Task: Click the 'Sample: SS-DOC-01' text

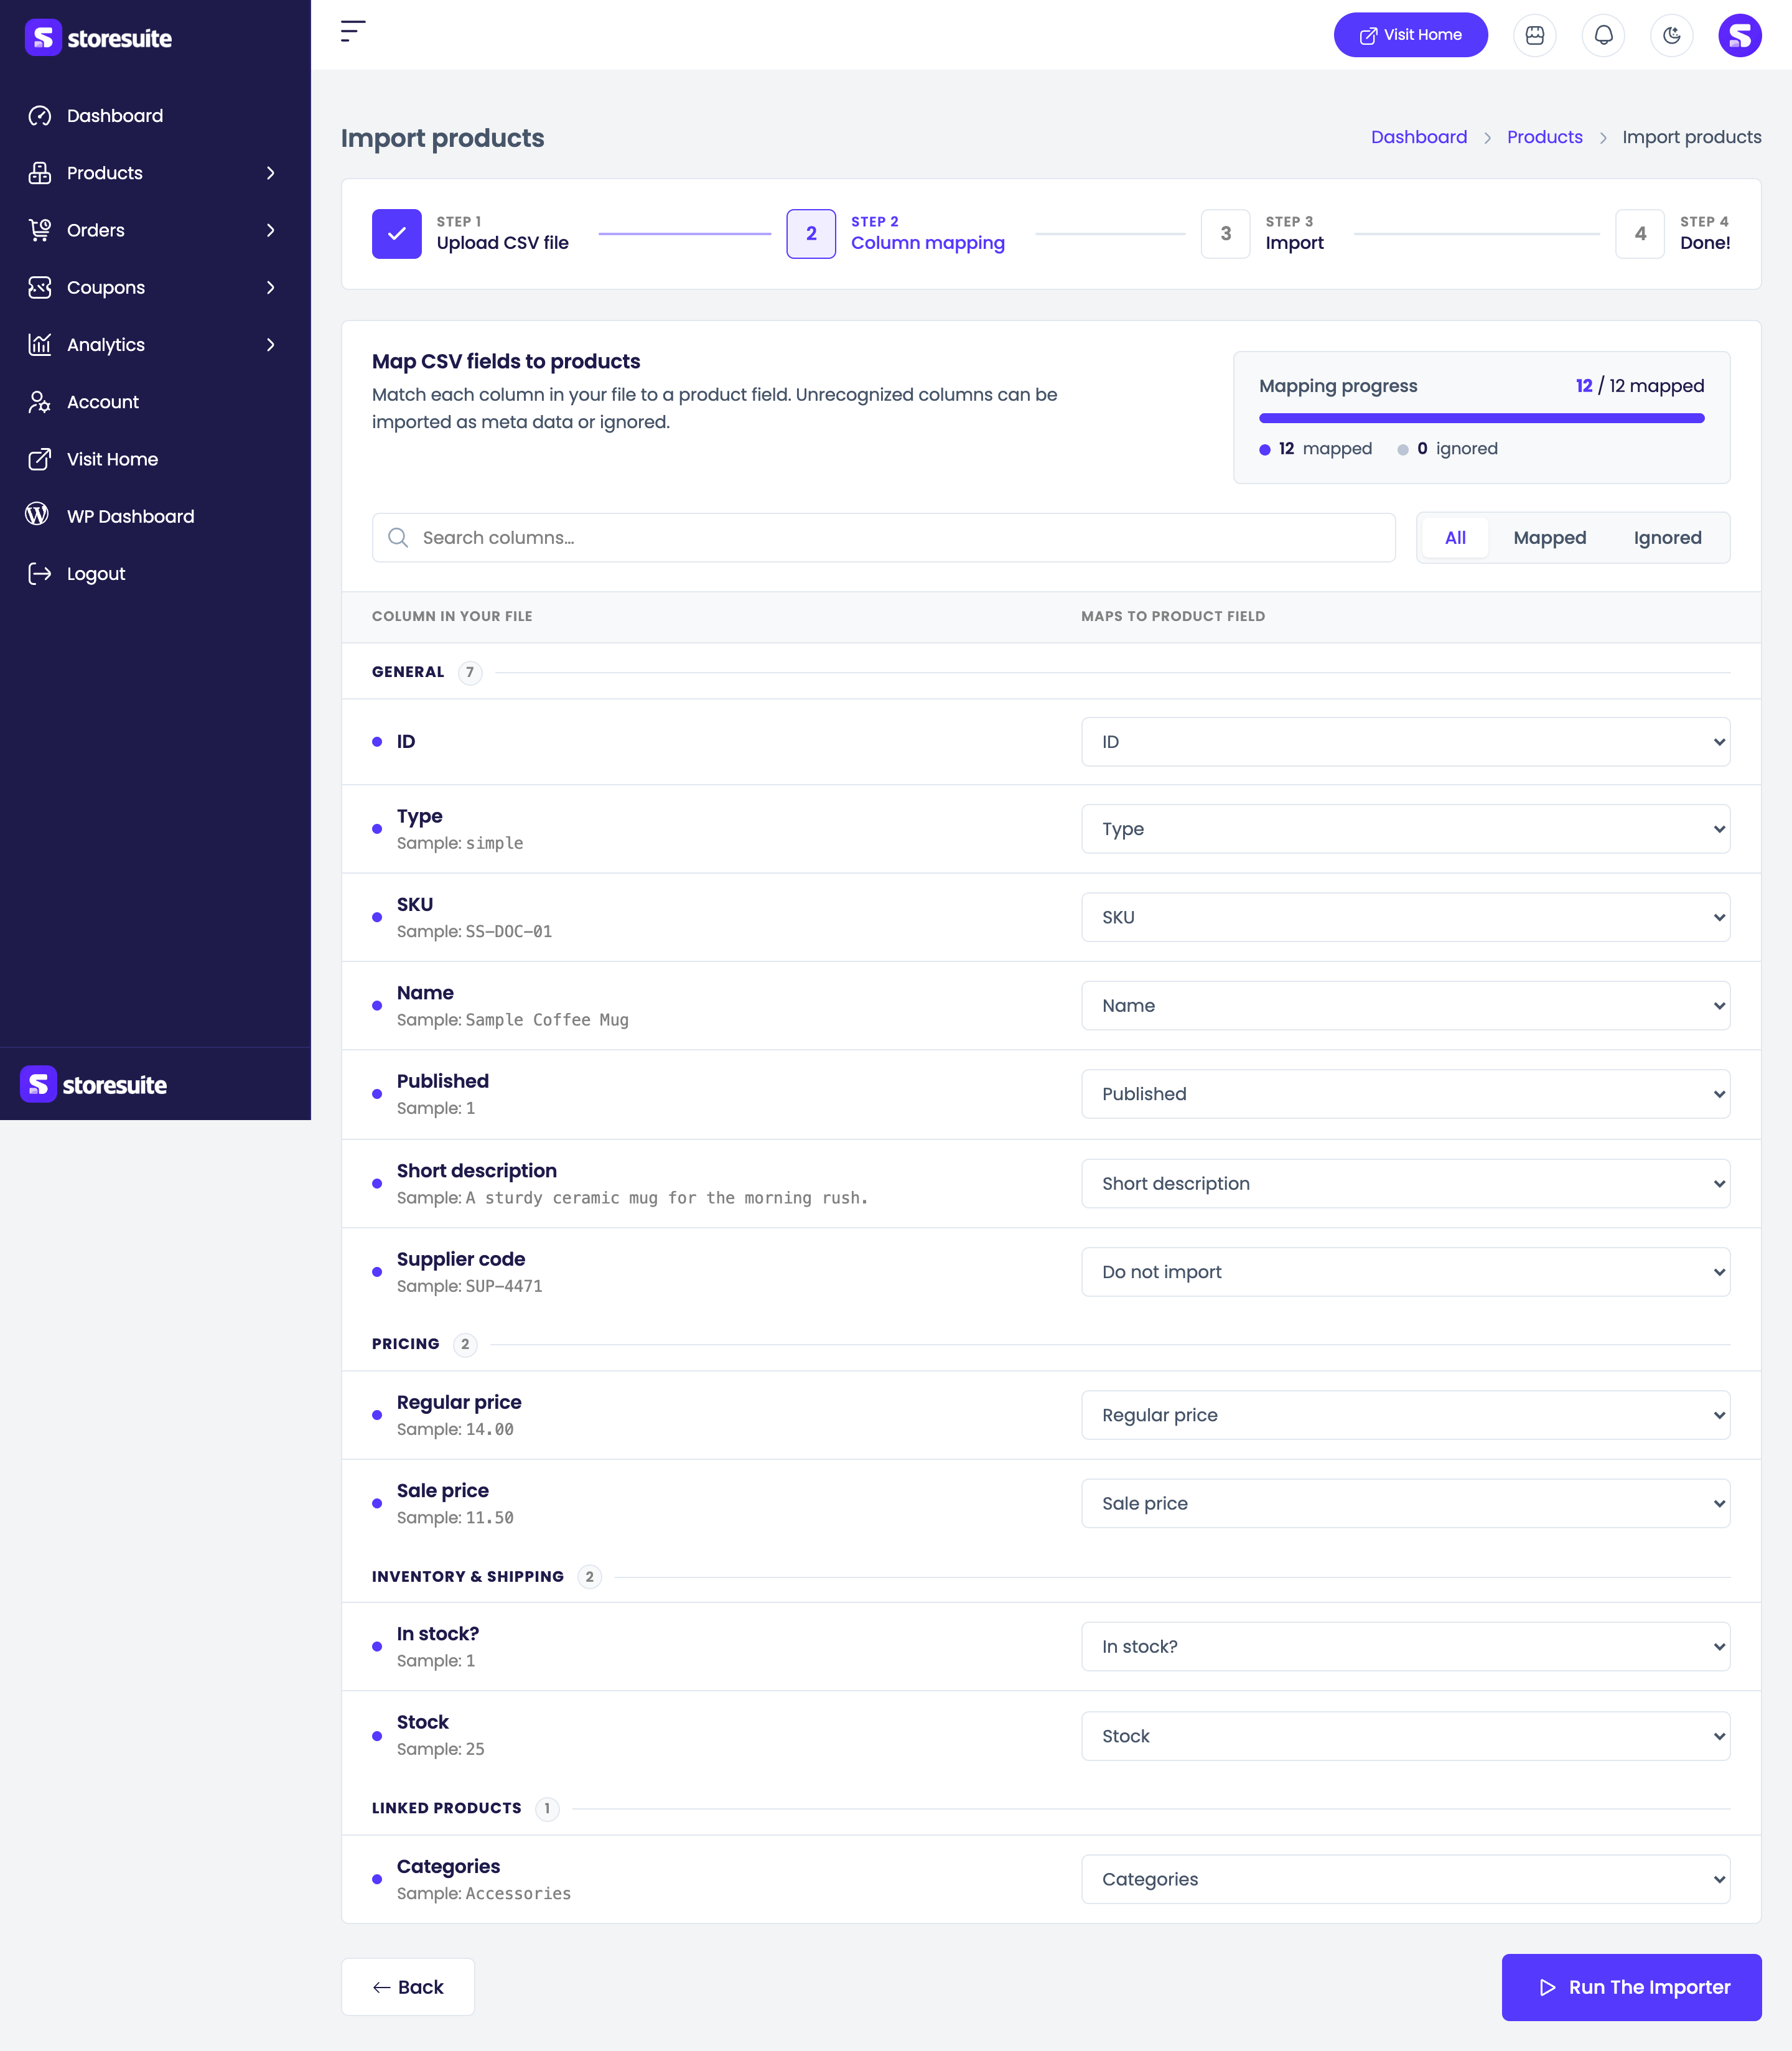Action: (474, 932)
